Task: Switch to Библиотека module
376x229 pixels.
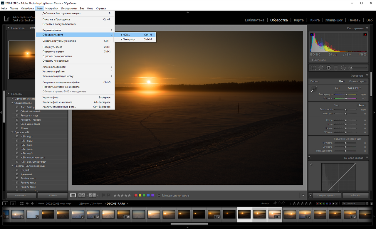Action: tap(255, 20)
